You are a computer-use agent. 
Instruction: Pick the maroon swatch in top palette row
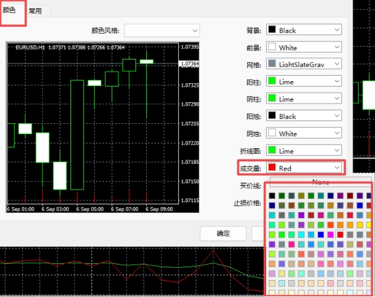click(350, 196)
